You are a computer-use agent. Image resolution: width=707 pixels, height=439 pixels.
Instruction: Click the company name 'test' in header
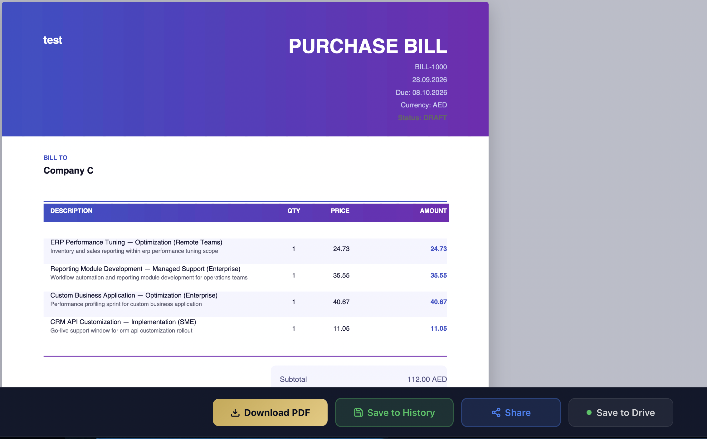pyautogui.click(x=53, y=40)
